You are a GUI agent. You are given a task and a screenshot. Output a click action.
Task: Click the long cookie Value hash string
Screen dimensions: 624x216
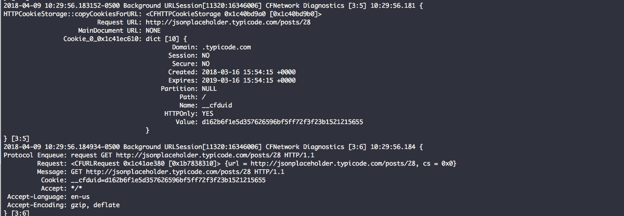[x=282, y=122]
